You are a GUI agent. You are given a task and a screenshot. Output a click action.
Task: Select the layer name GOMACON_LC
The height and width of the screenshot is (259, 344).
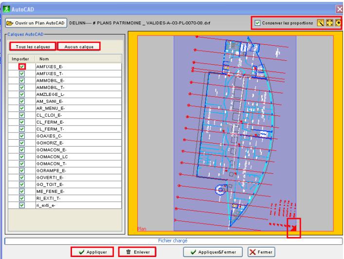[52, 157]
